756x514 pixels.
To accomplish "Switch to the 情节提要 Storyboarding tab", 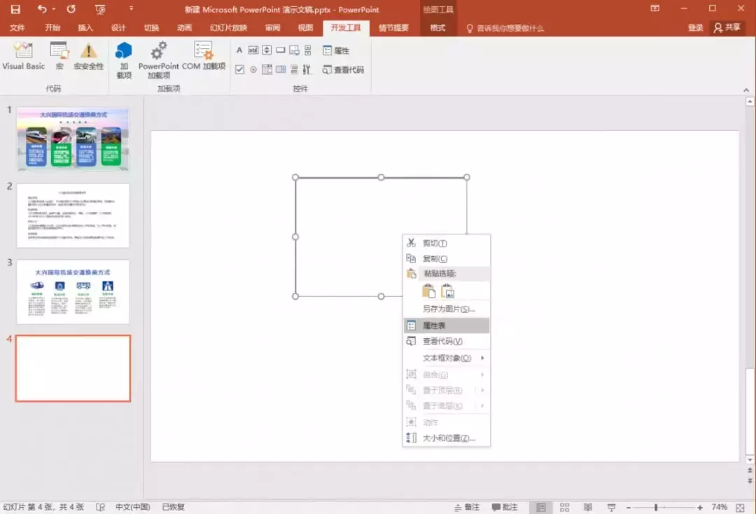I will tap(393, 27).
